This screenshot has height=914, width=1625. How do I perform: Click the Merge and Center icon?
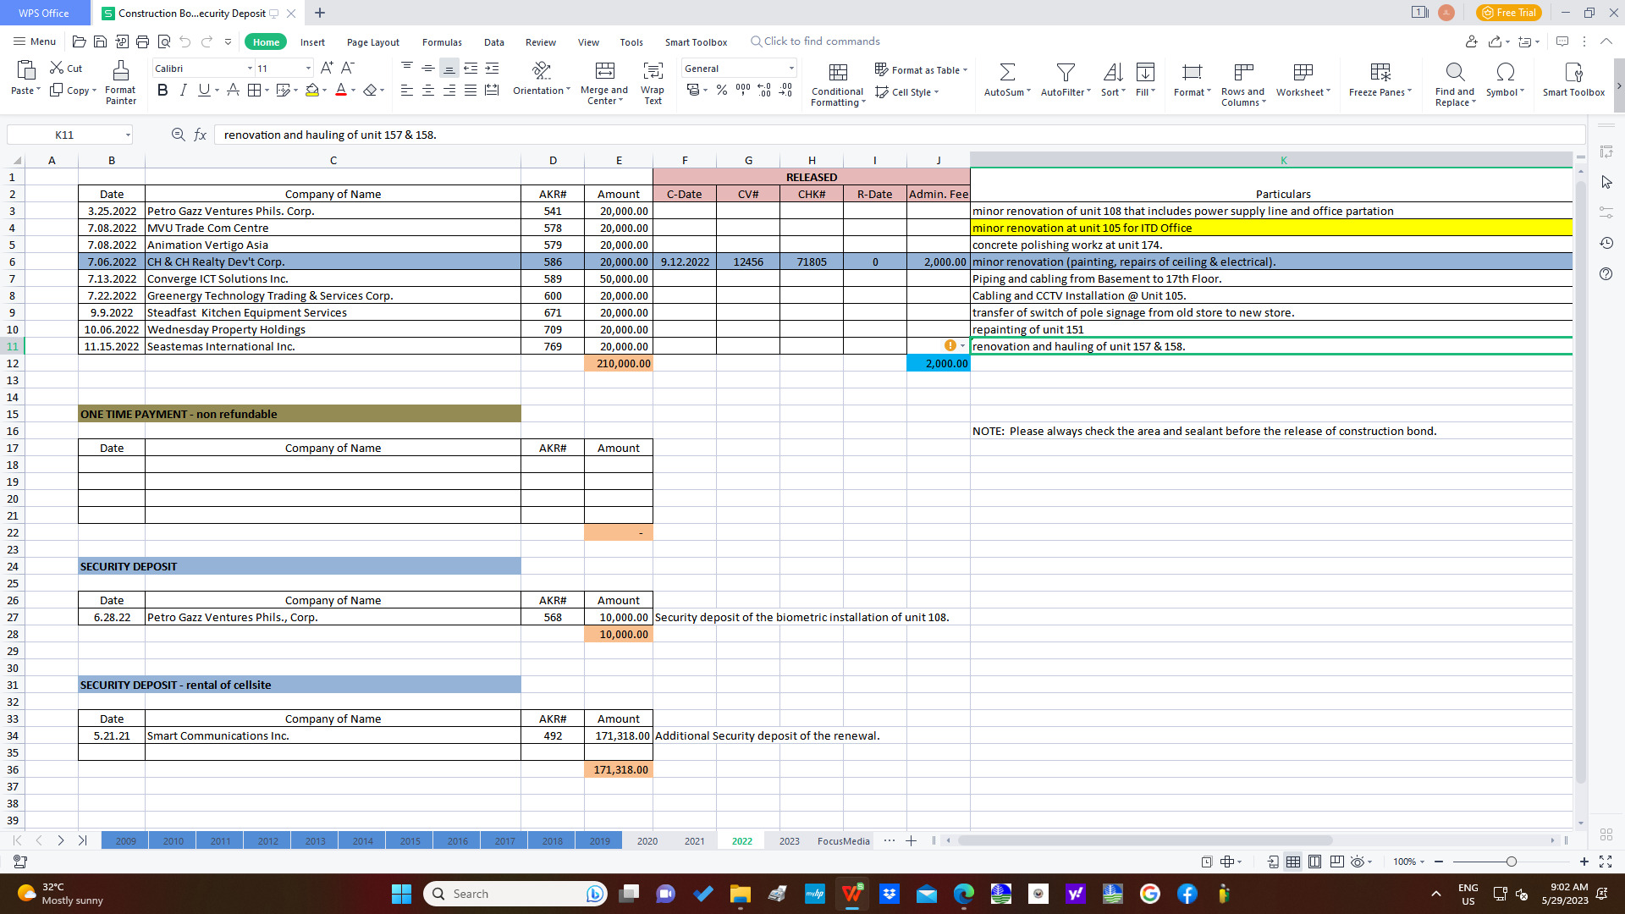pyautogui.click(x=604, y=71)
